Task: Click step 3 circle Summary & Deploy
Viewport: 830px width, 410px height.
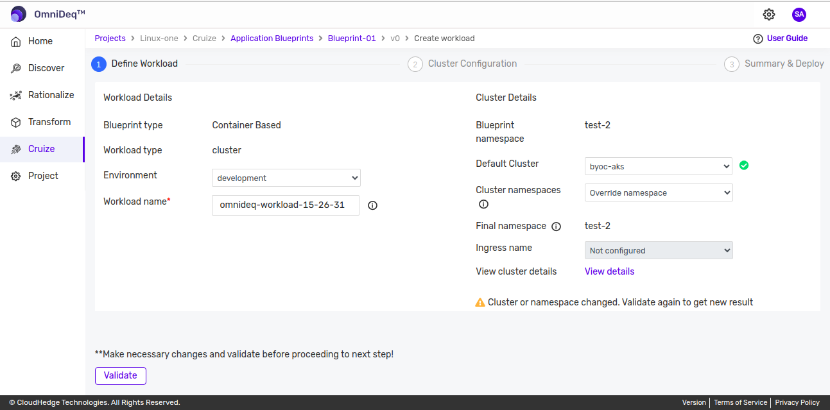Action: click(x=732, y=64)
